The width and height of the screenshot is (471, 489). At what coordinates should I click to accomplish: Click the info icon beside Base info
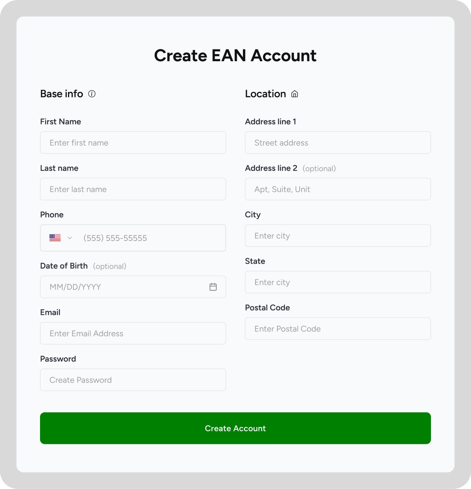click(92, 94)
